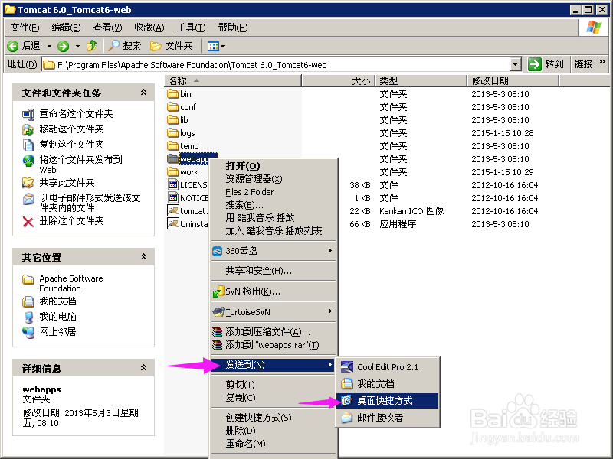Choose 发送到(N) in context menu
The image size is (613, 459).
274,365
